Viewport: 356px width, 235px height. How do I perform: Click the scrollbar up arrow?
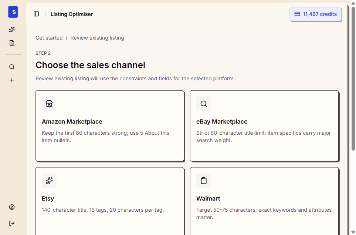click(353, 3)
